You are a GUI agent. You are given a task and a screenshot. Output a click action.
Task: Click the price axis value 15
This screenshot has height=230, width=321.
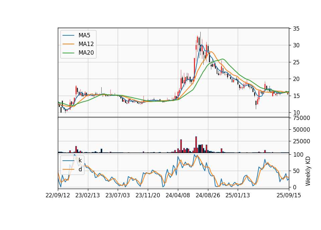click(x=296, y=96)
